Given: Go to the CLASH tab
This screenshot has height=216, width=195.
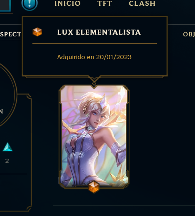Looking at the screenshot, I should point(142,3).
